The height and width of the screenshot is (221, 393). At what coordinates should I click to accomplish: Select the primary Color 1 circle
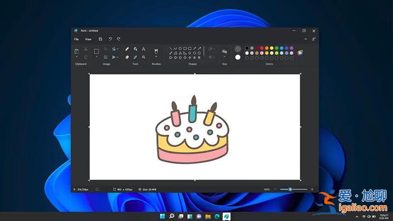click(238, 49)
